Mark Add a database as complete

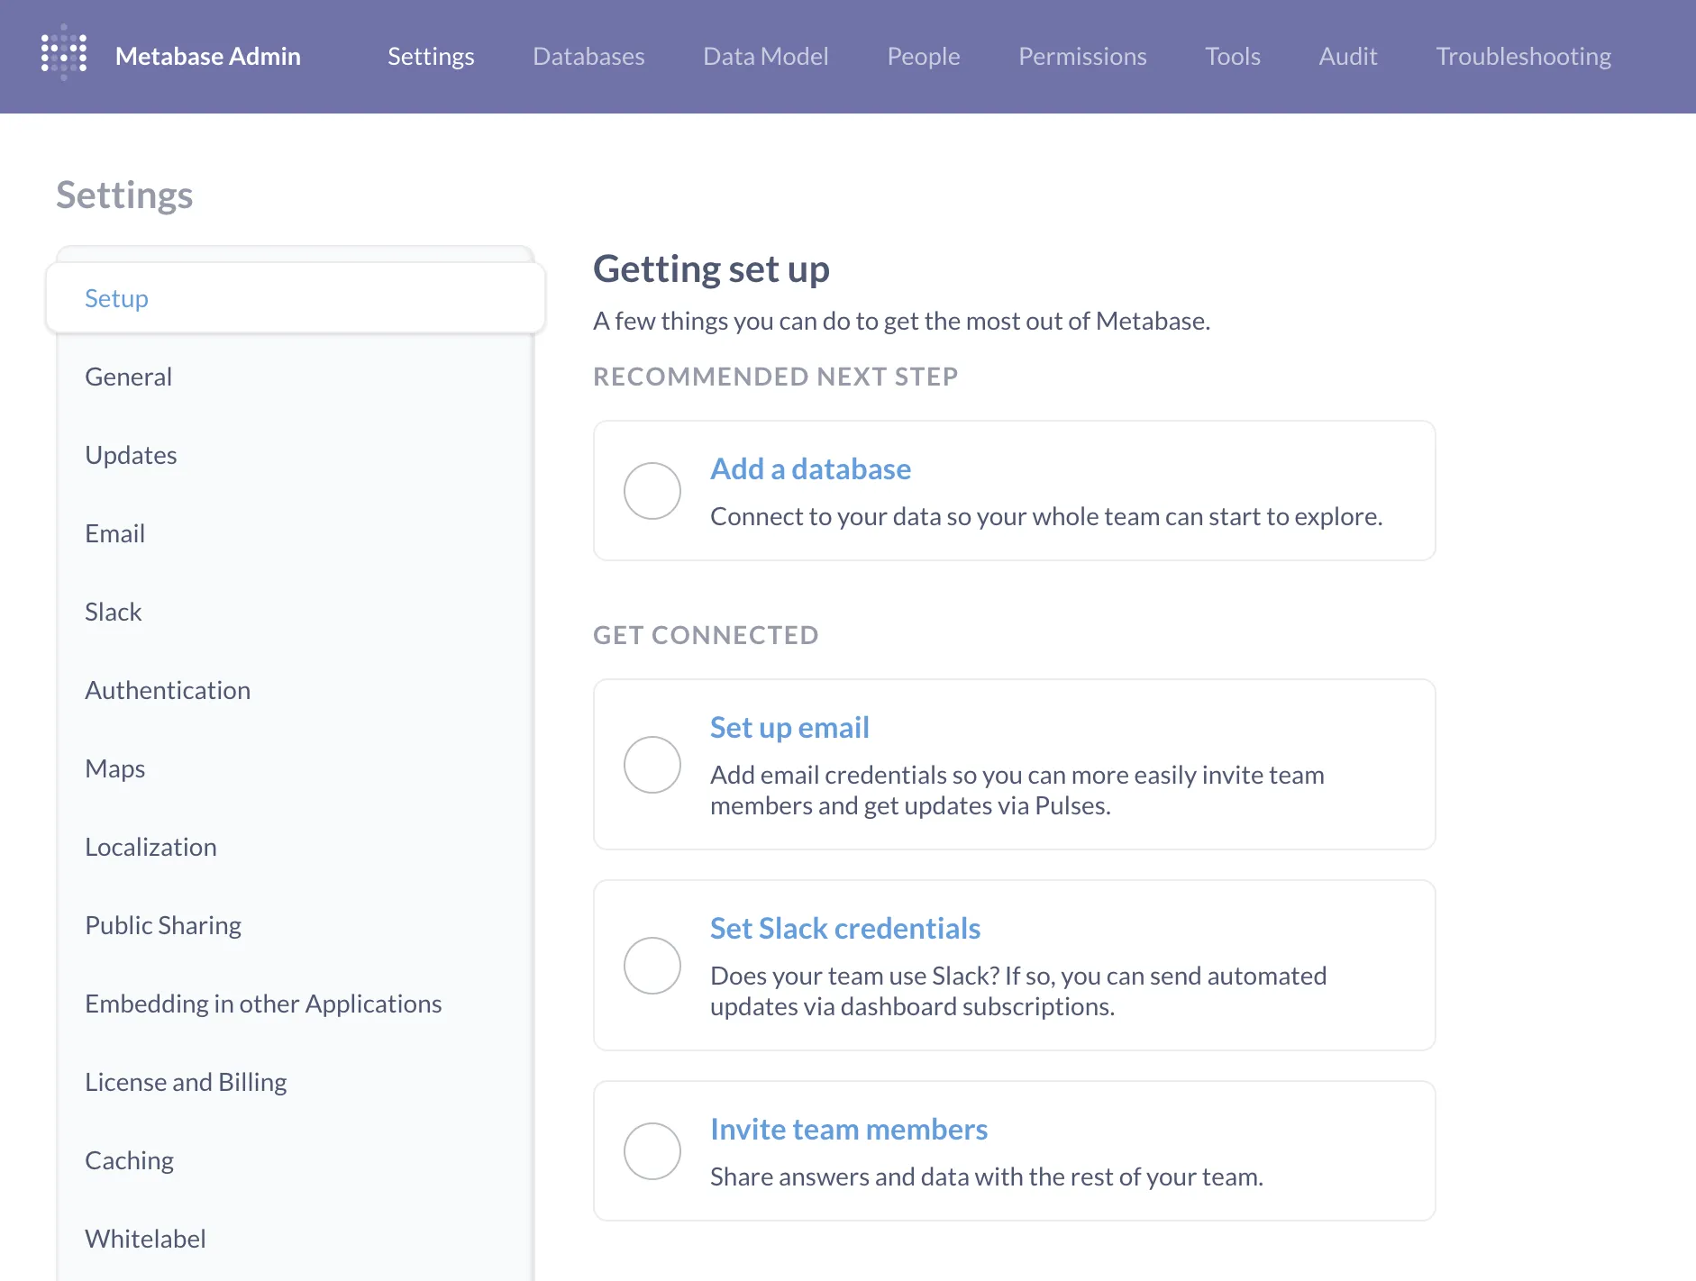point(652,490)
